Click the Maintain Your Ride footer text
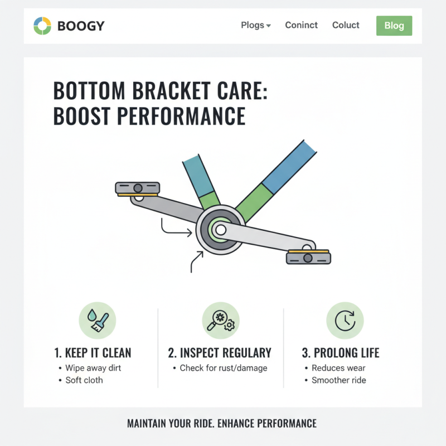The height and width of the screenshot is (446, 446). click(x=223, y=423)
